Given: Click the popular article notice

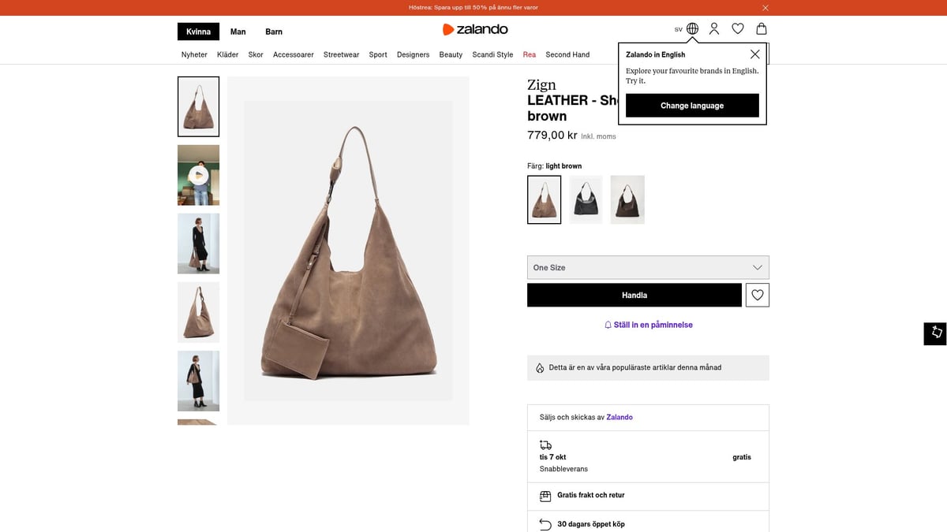Looking at the screenshot, I should tap(648, 368).
